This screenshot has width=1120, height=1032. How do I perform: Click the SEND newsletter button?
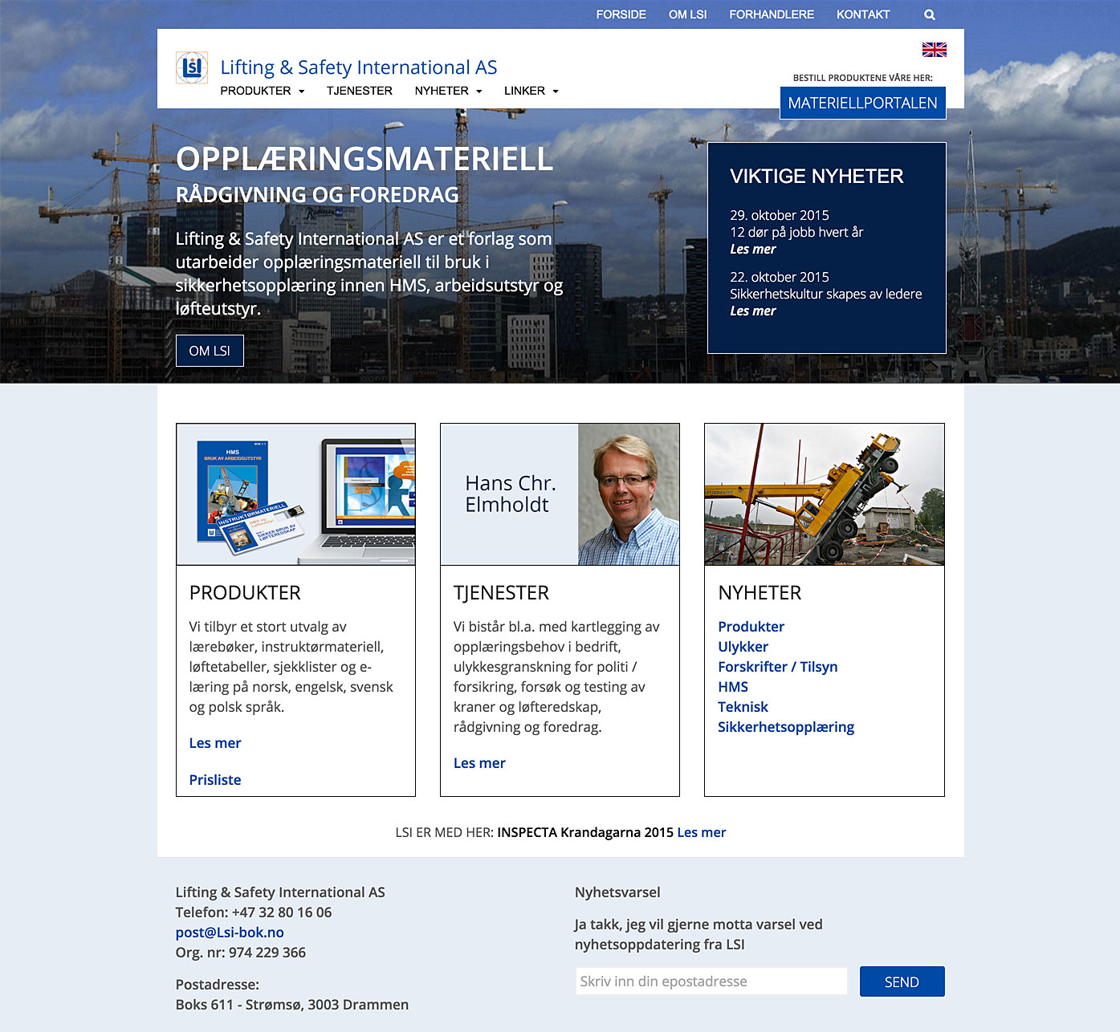(902, 981)
